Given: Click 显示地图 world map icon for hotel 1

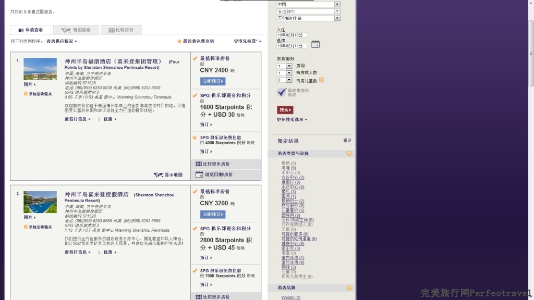Looking at the screenshot, I should (x=158, y=175).
